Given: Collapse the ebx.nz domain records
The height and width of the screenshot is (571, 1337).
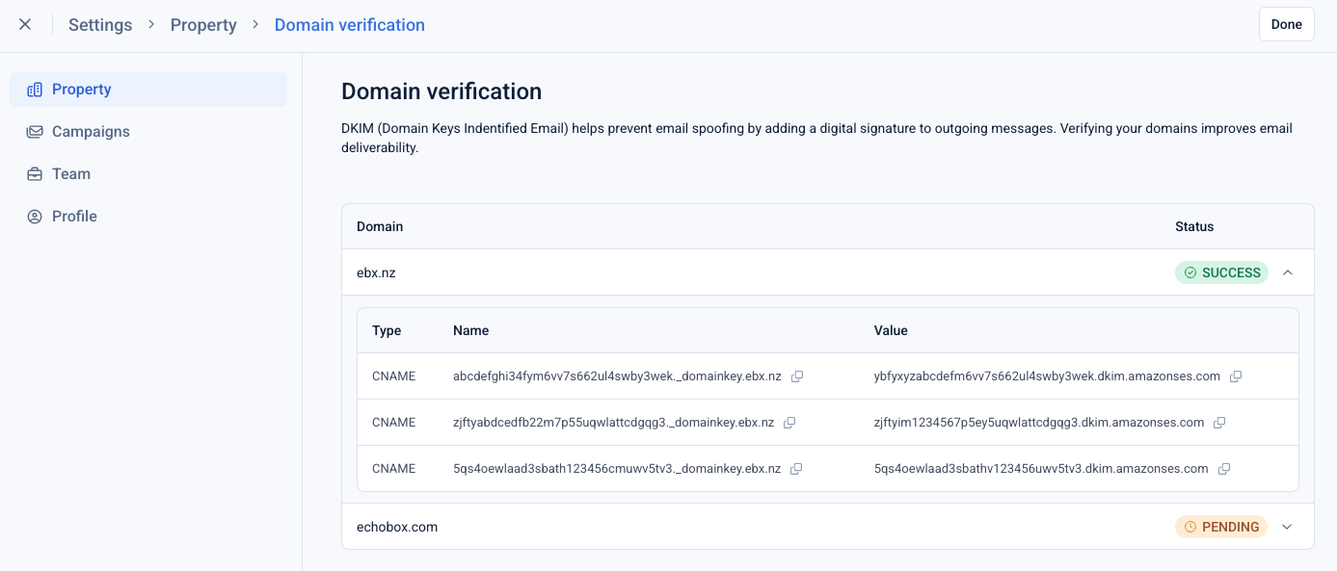Looking at the screenshot, I should [1288, 273].
